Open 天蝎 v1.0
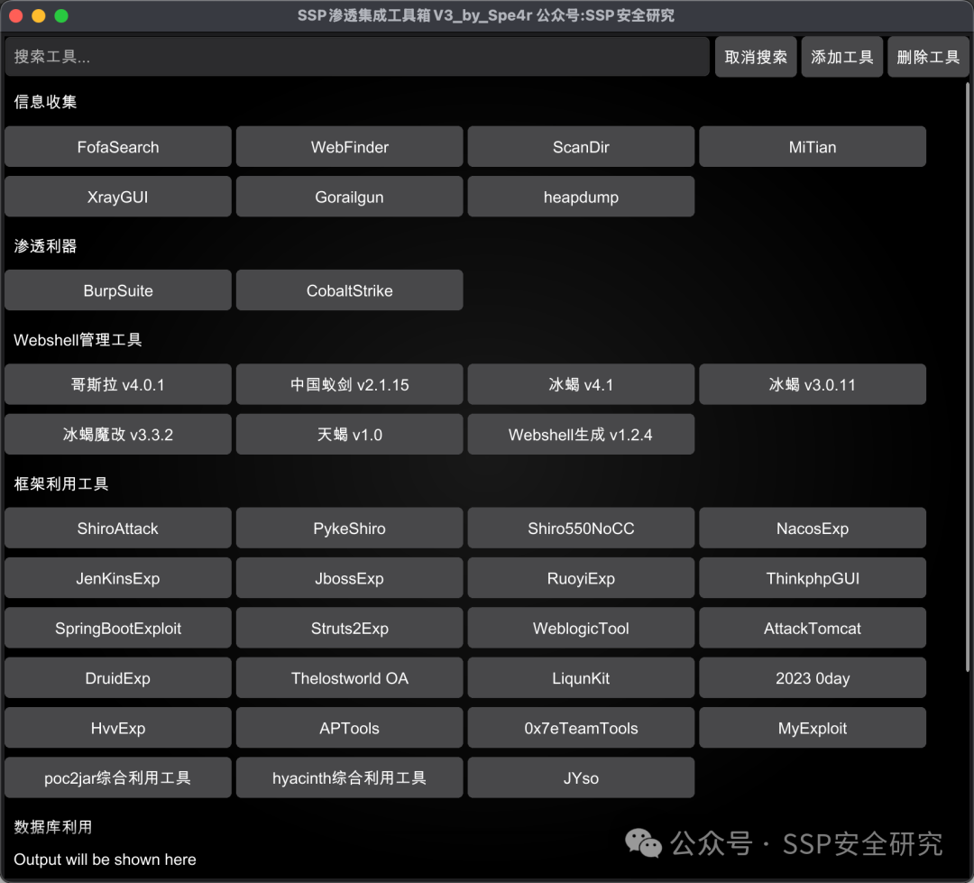Viewport: 974px width, 883px height. pyautogui.click(x=350, y=434)
